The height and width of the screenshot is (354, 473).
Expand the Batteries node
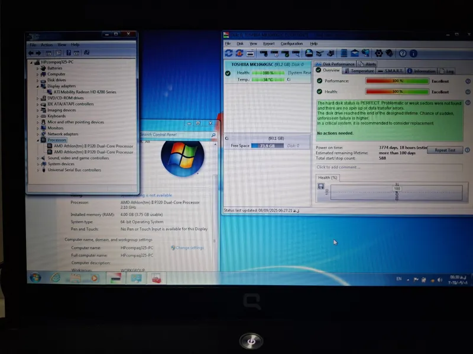coord(38,68)
